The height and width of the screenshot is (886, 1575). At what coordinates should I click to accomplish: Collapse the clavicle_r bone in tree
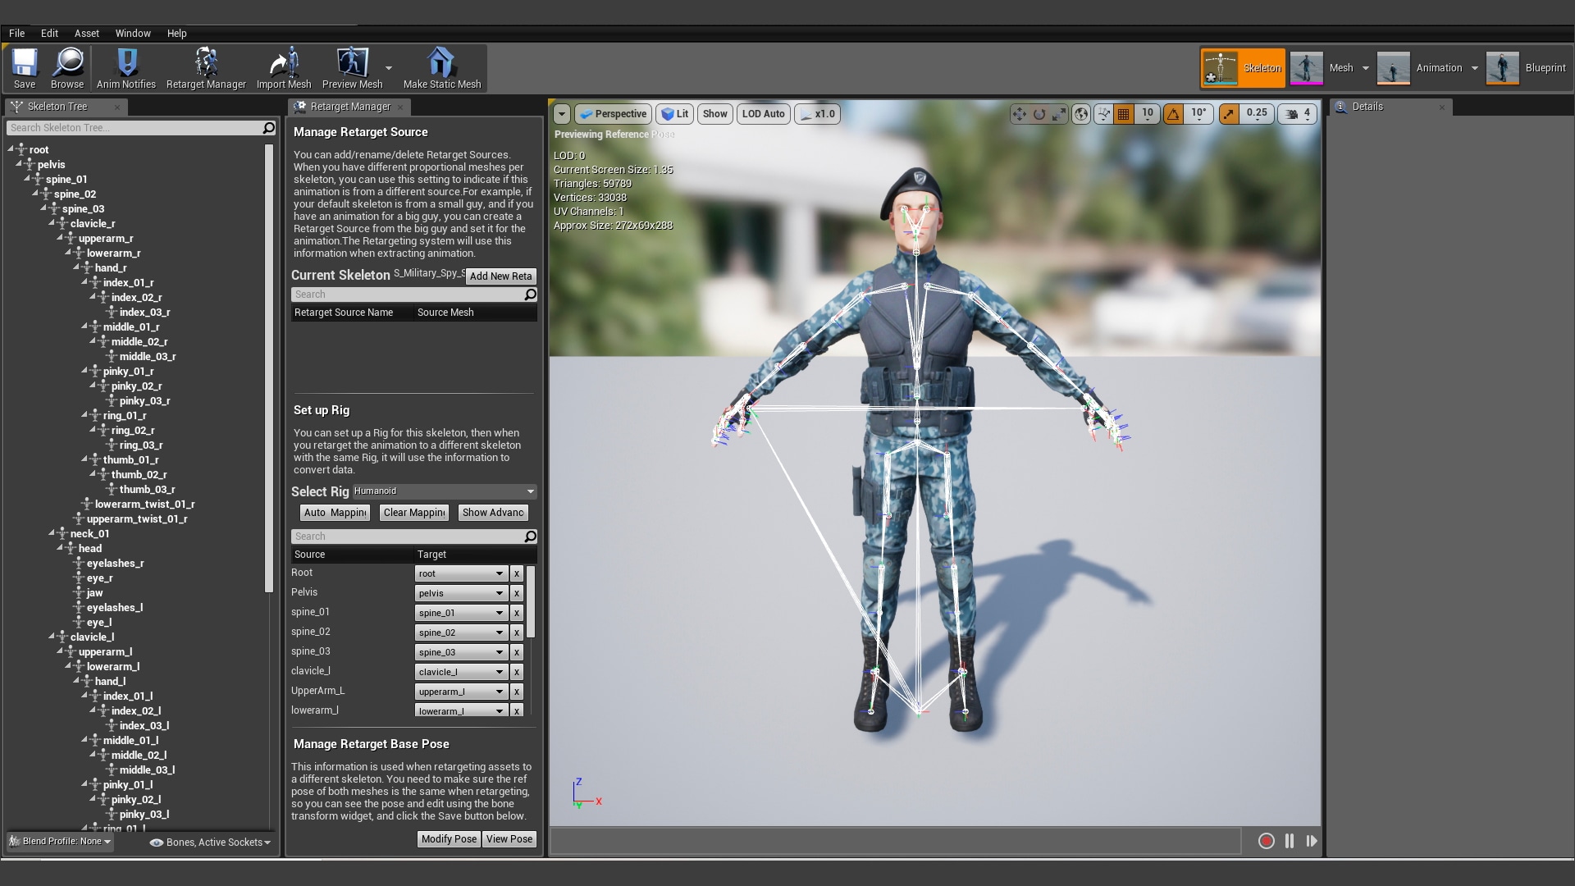[52, 223]
